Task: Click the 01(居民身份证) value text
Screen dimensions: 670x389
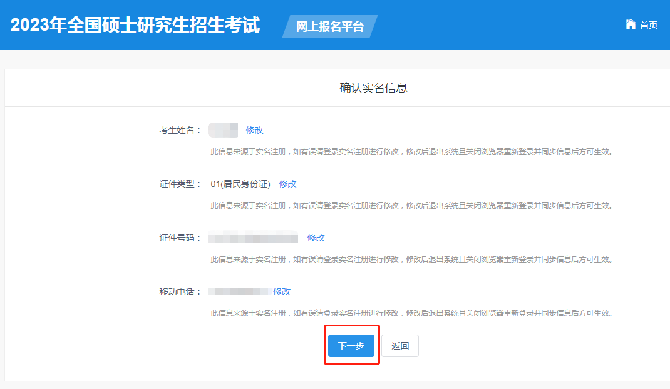Action: pyautogui.click(x=240, y=184)
